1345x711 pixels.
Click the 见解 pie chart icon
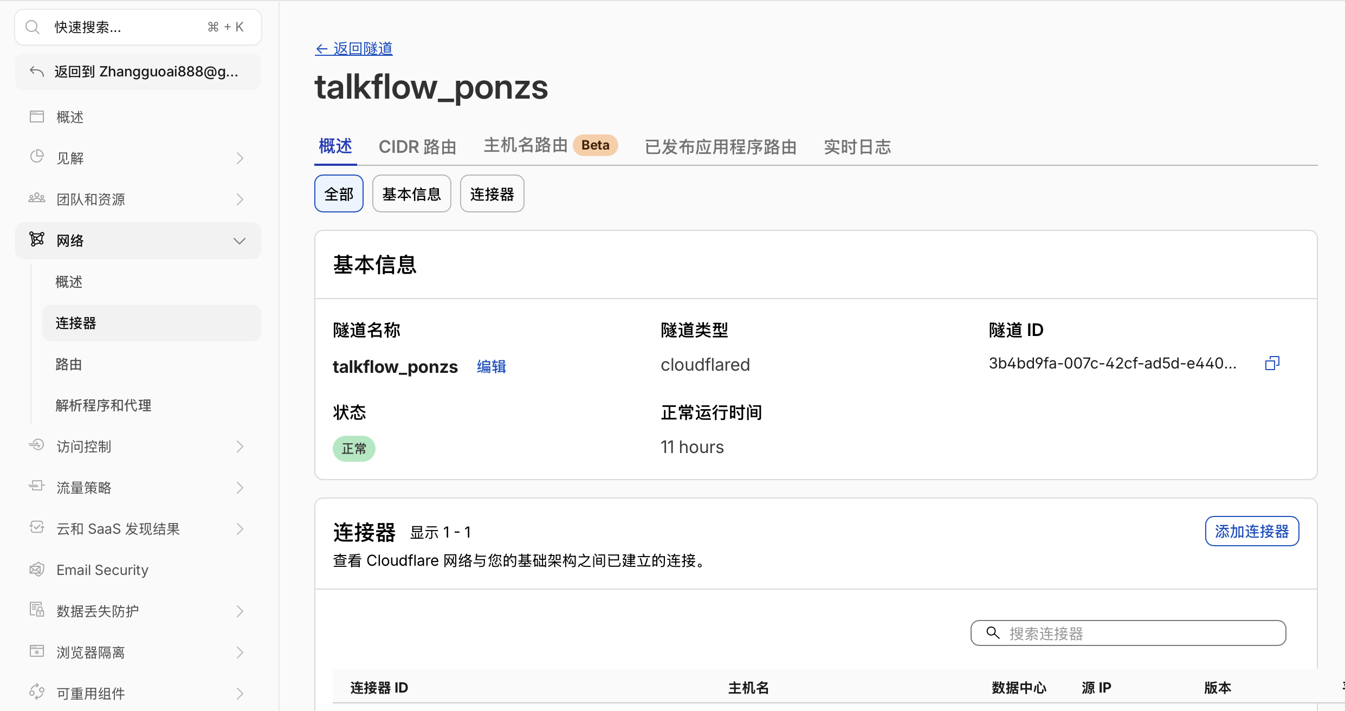point(37,157)
